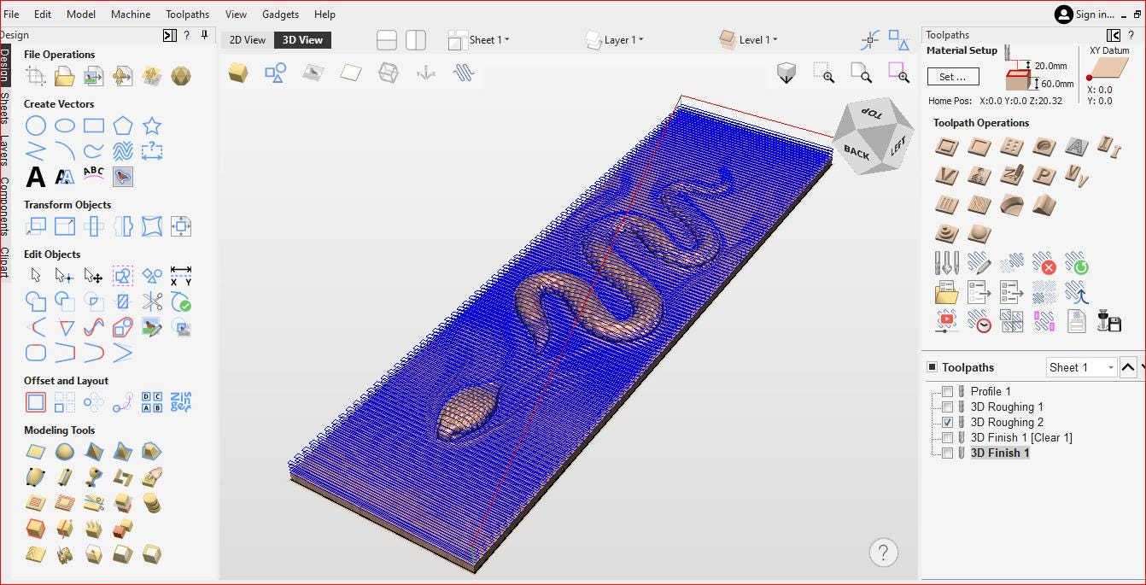This screenshot has height=585, width=1146.
Task: Open the V-Carve toolpath tool
Action: [945, 176]
